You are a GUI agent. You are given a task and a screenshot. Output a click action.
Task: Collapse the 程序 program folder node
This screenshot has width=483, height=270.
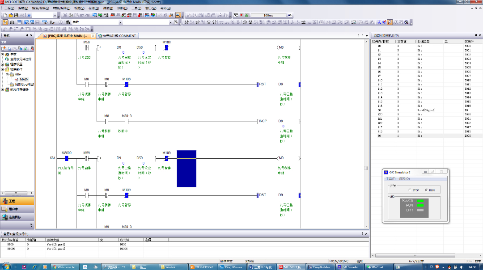pyautogui.click(x=8, y=74)
